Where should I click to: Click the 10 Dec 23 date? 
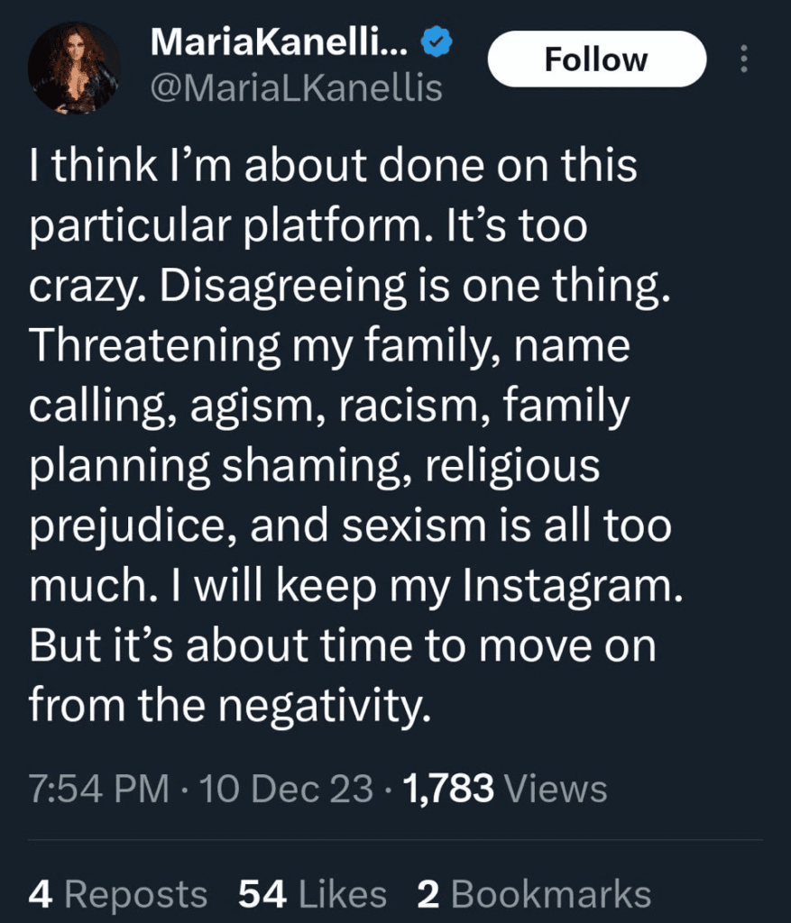pos(287,789)
